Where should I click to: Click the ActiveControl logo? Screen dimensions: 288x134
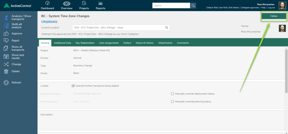click(18, 6)
